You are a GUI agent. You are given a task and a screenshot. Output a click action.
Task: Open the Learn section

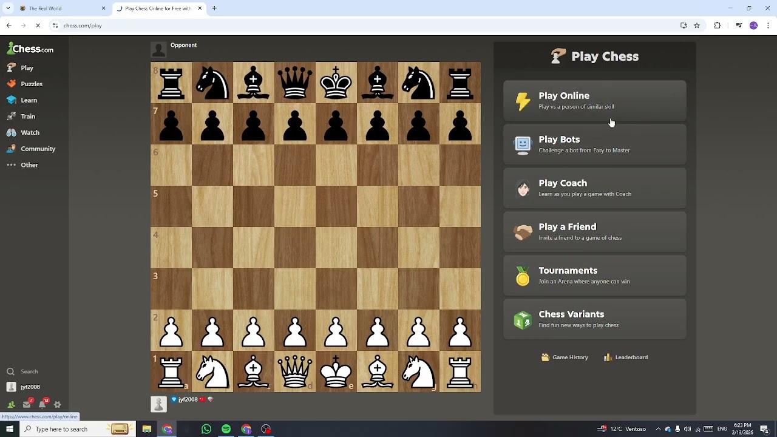pos(34,100)
